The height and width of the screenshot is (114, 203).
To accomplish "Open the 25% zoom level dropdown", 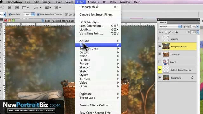I will click(37, 8).
